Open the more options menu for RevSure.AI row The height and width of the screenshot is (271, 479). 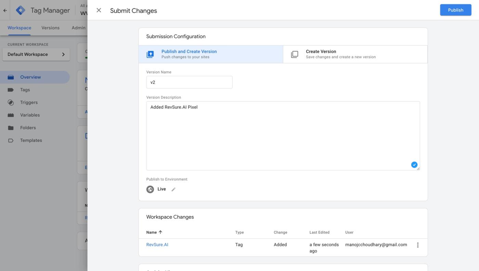[417, 245]
